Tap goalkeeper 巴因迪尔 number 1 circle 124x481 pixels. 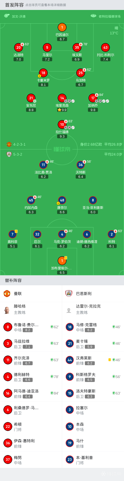click(62, 27)
